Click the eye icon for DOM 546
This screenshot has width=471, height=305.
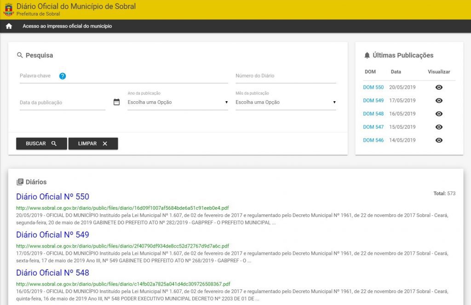[x=439, y=140]
